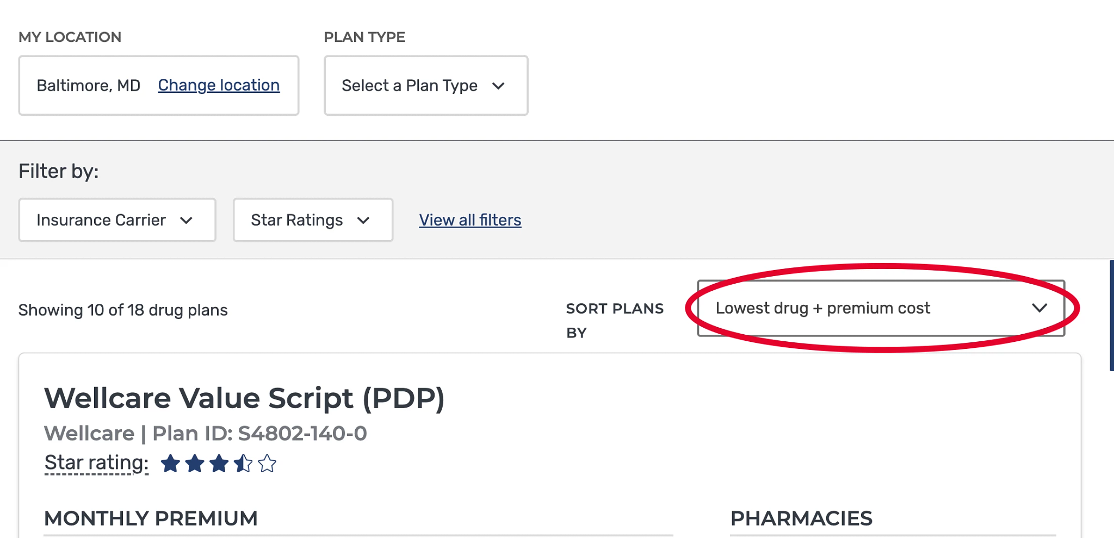
Task: Click the empty fifth star outline
Action: 267,464
